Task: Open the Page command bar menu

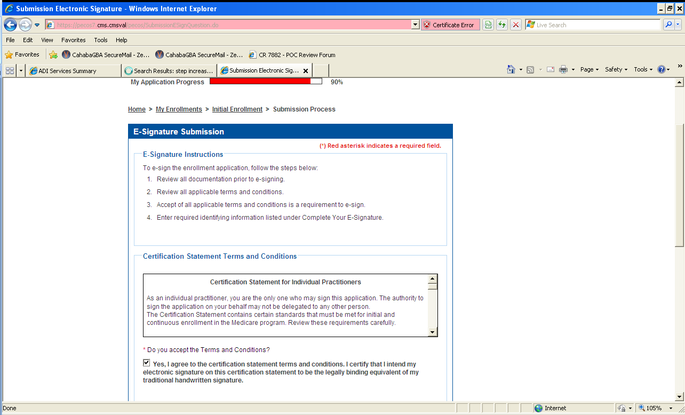Action: coord(590,69)
